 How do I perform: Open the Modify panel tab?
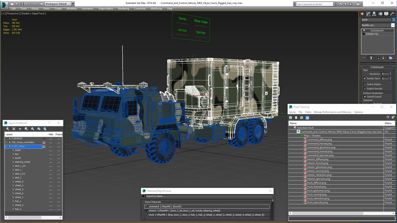click(x=369, y=14)
